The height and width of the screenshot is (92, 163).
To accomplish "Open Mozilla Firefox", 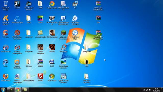I will pyautogui.click(x=6, y=76).
